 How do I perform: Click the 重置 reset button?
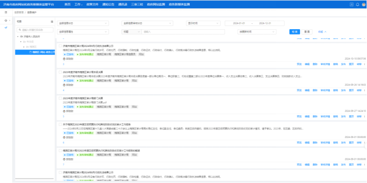point(307,31)
